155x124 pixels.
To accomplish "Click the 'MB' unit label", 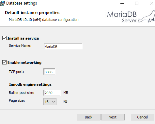I will [x=66, y=93].
